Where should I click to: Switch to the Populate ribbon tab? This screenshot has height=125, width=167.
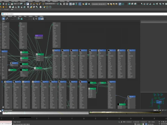[x=6, y=9]
